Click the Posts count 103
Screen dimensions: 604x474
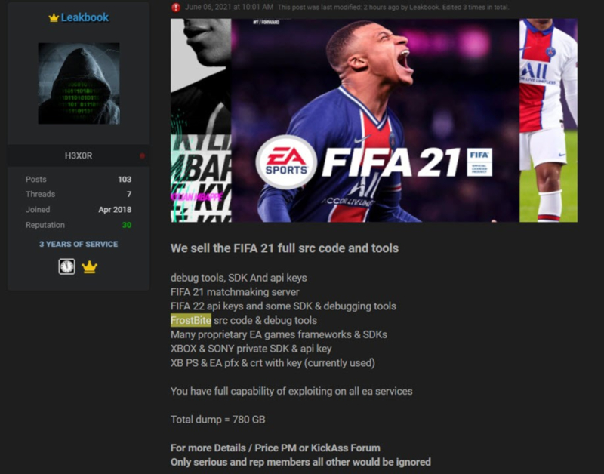(125, 180)
